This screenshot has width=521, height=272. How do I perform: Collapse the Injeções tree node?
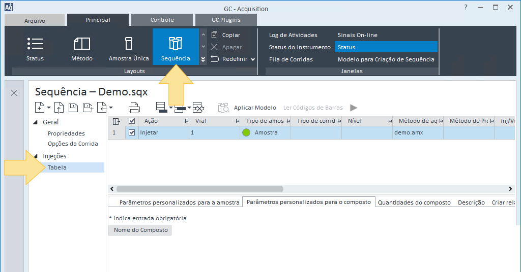pos(36,156)
